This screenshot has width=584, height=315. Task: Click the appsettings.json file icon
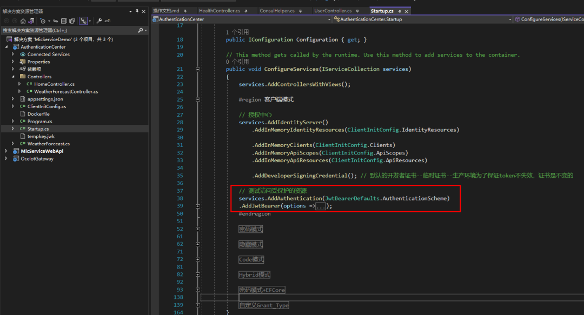pyautogui.click(x=23, y=99)
